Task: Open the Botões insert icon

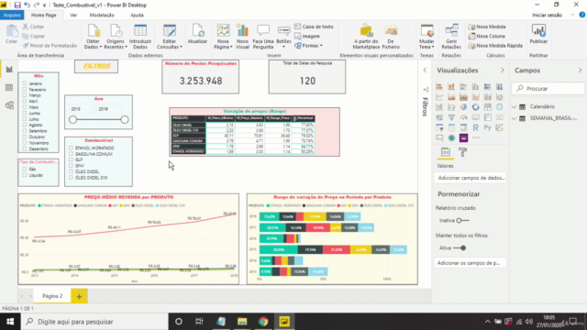Action: pyautogui.click(x=283, y=30)
